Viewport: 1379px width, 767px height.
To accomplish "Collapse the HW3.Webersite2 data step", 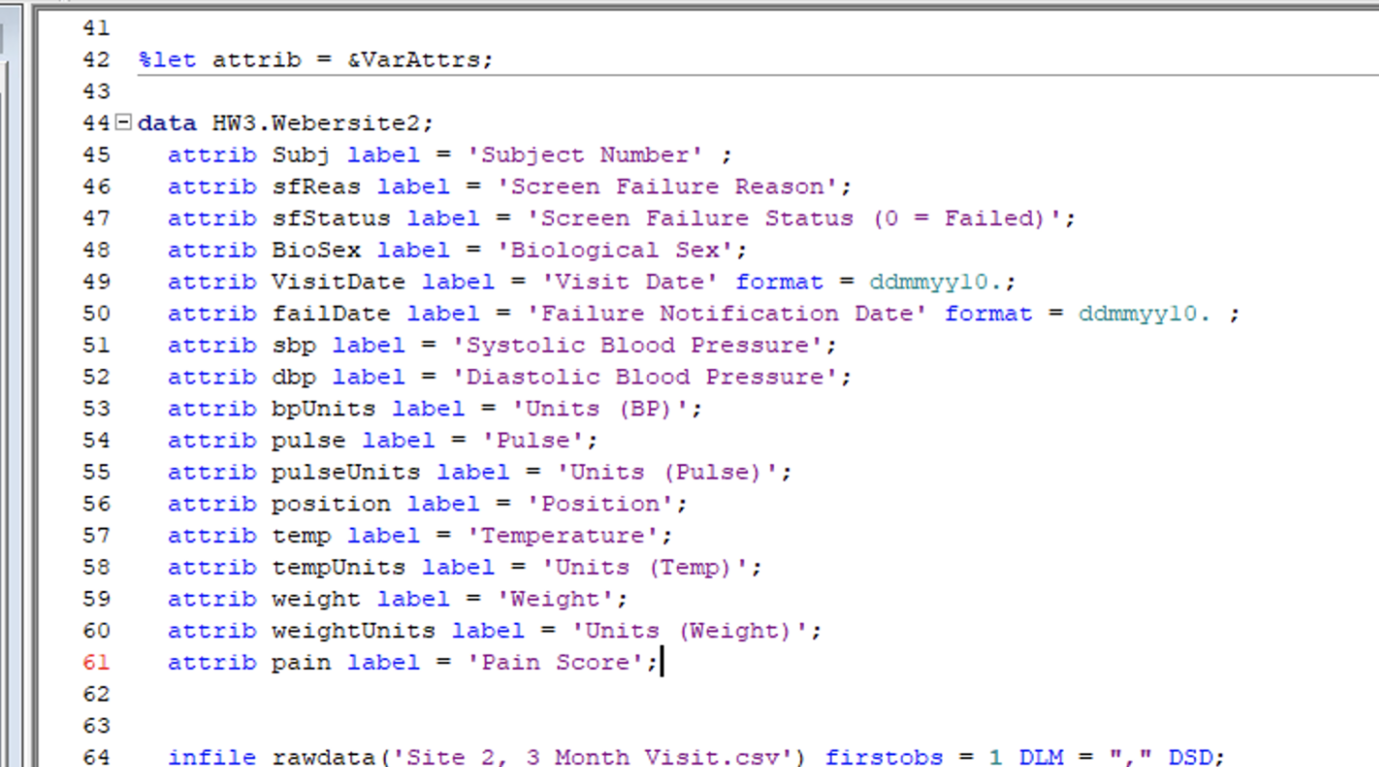I will tap(123, 122).
